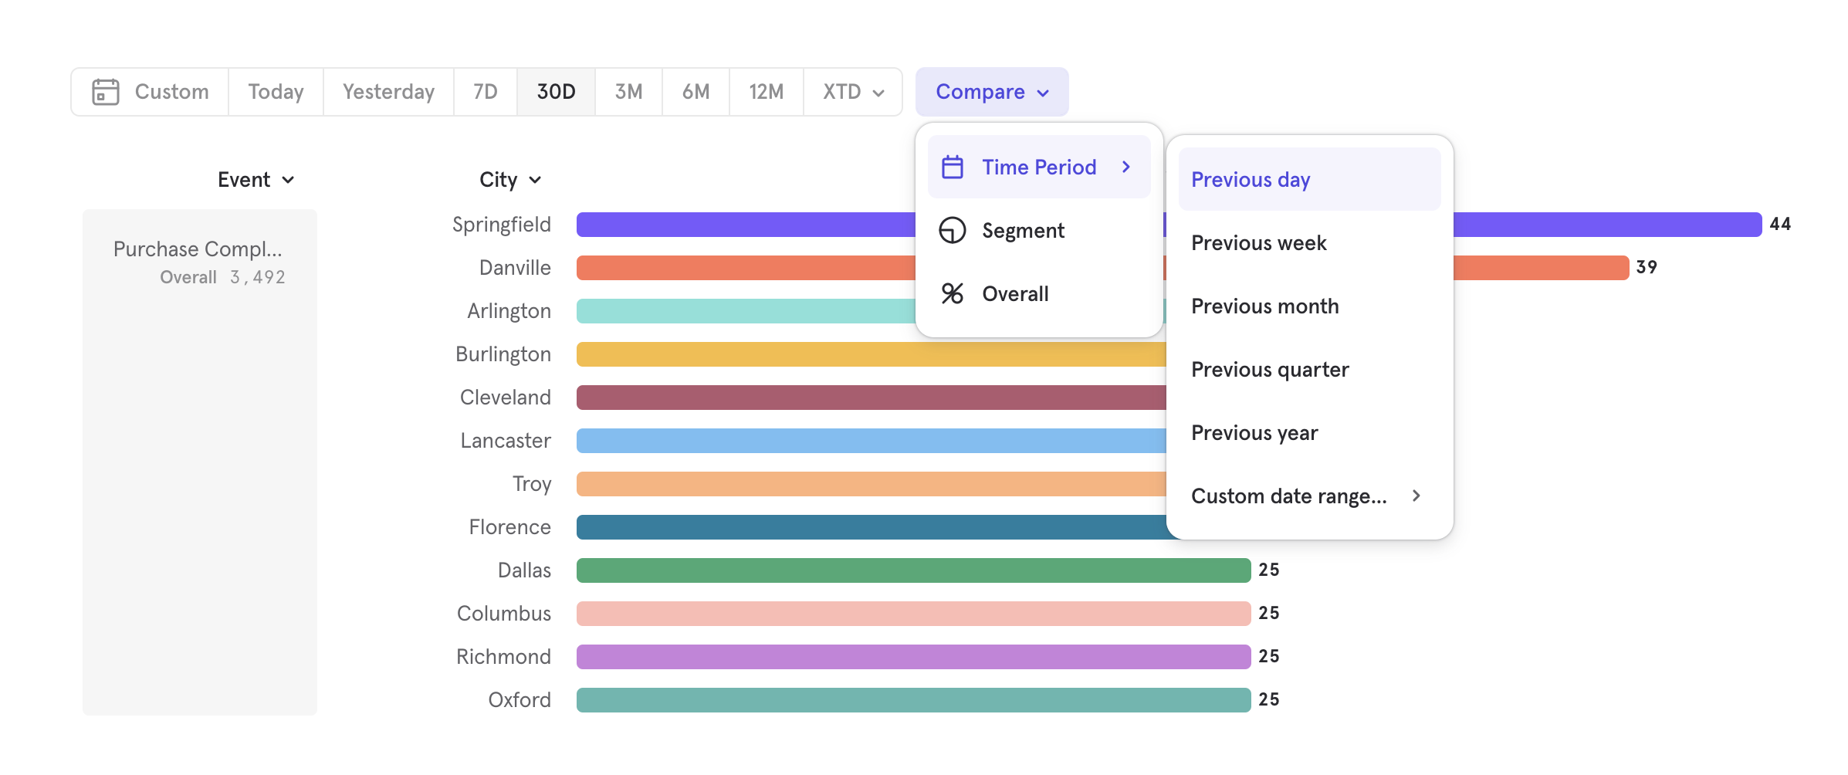The image size is (1848, 775).
Task: Select the 30D range tab
Action: (x=556, y=92)
